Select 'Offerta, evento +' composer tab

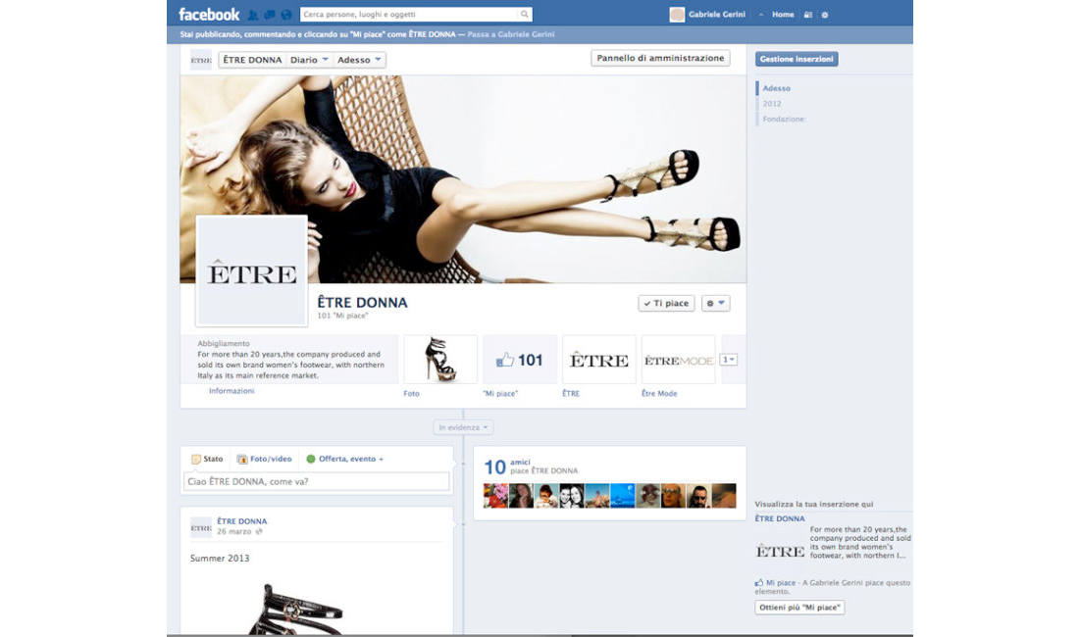click(x=345, y=459)
